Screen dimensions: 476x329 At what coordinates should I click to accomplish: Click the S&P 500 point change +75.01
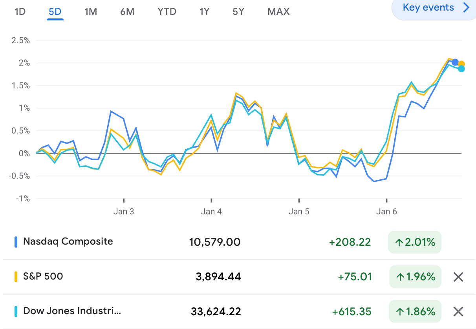(x=355, y=277)
